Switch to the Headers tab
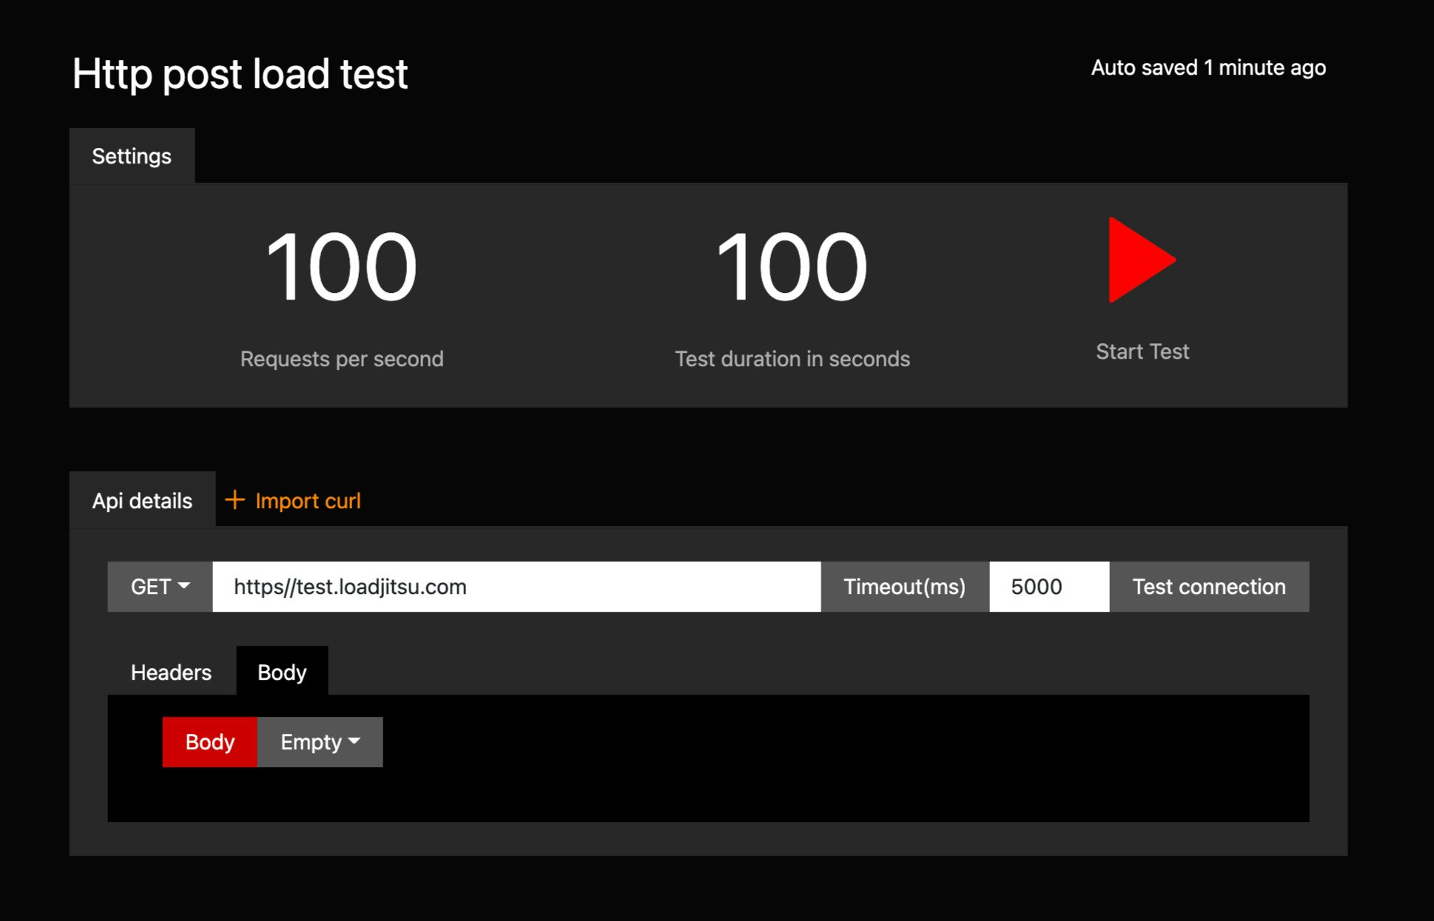 coord(171,672)
